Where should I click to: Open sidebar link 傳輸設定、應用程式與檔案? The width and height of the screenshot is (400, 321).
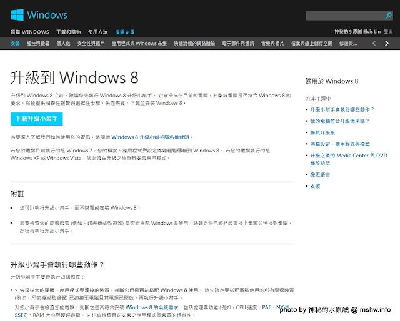[340, 144]
